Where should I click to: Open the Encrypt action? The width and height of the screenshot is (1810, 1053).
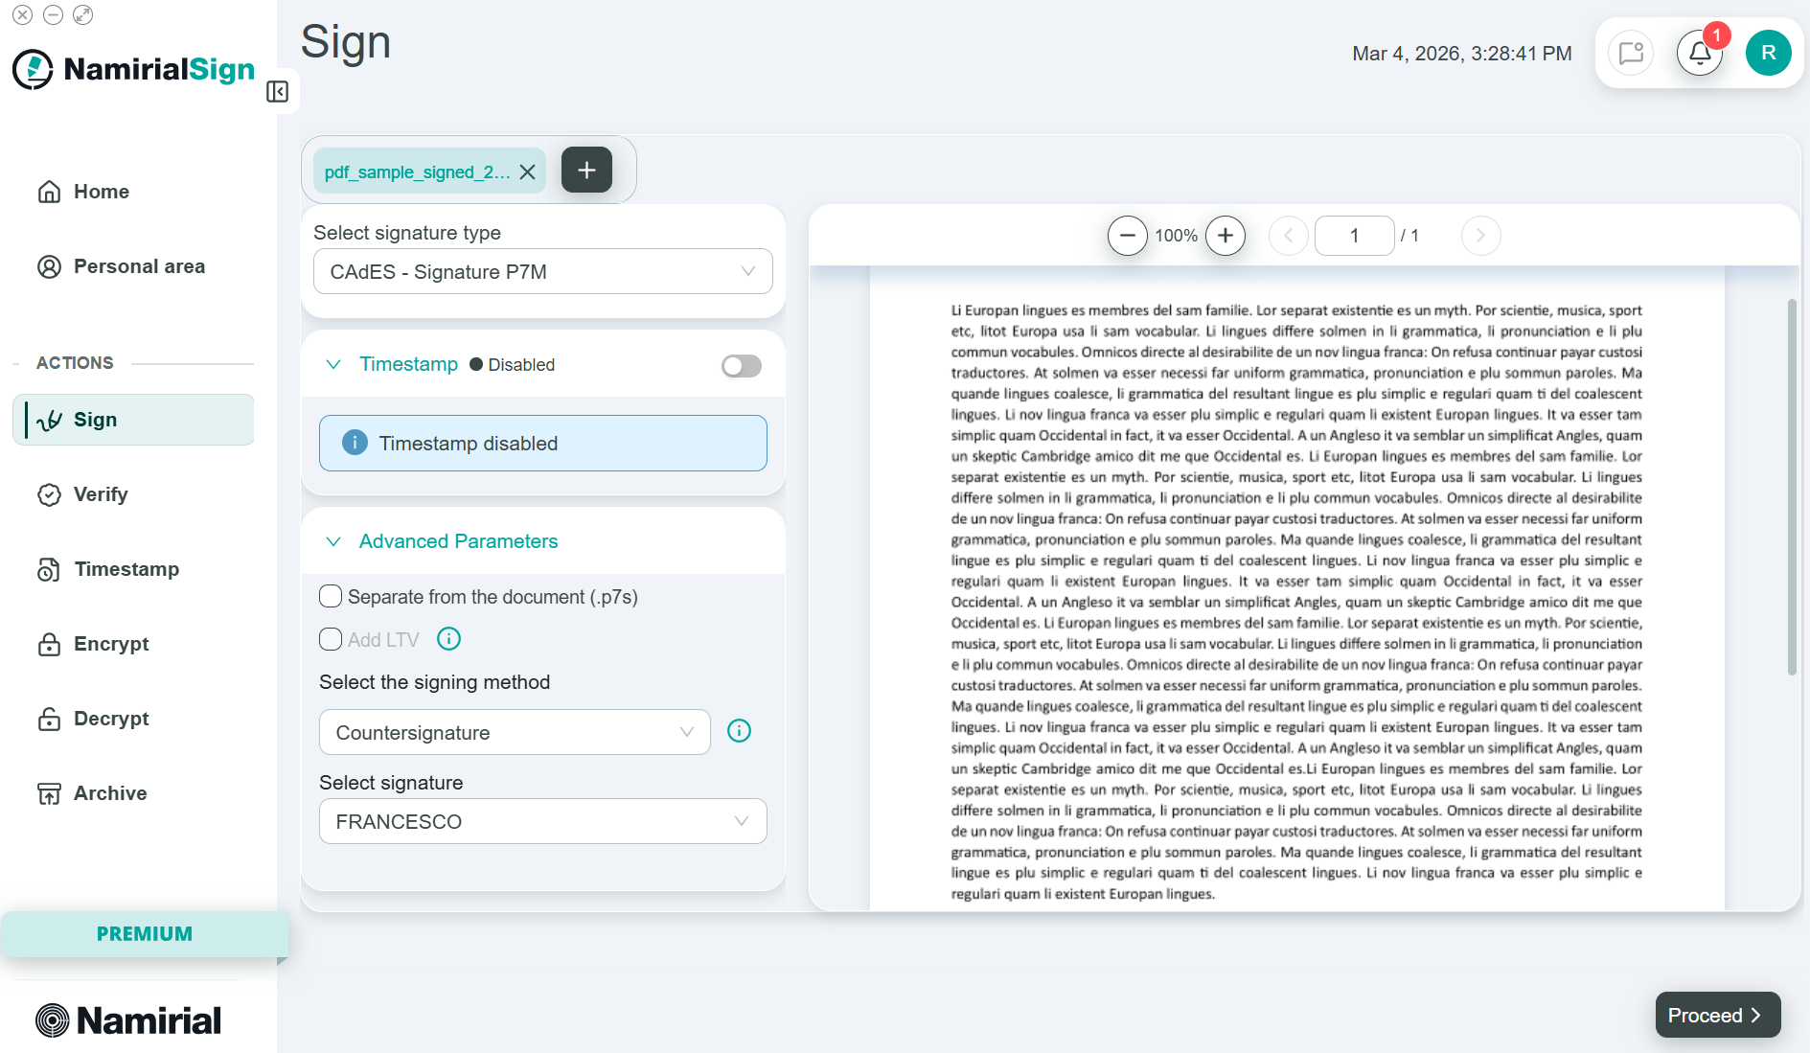[134, 644]
